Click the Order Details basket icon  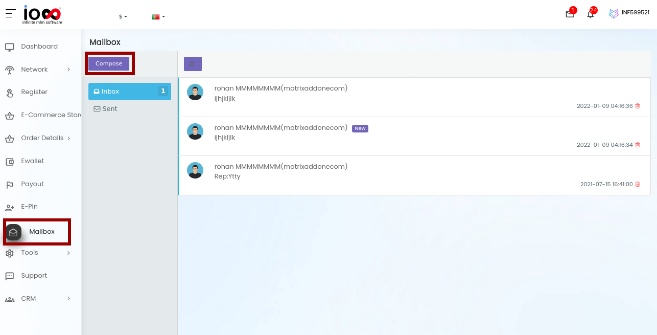coord(10,139)
